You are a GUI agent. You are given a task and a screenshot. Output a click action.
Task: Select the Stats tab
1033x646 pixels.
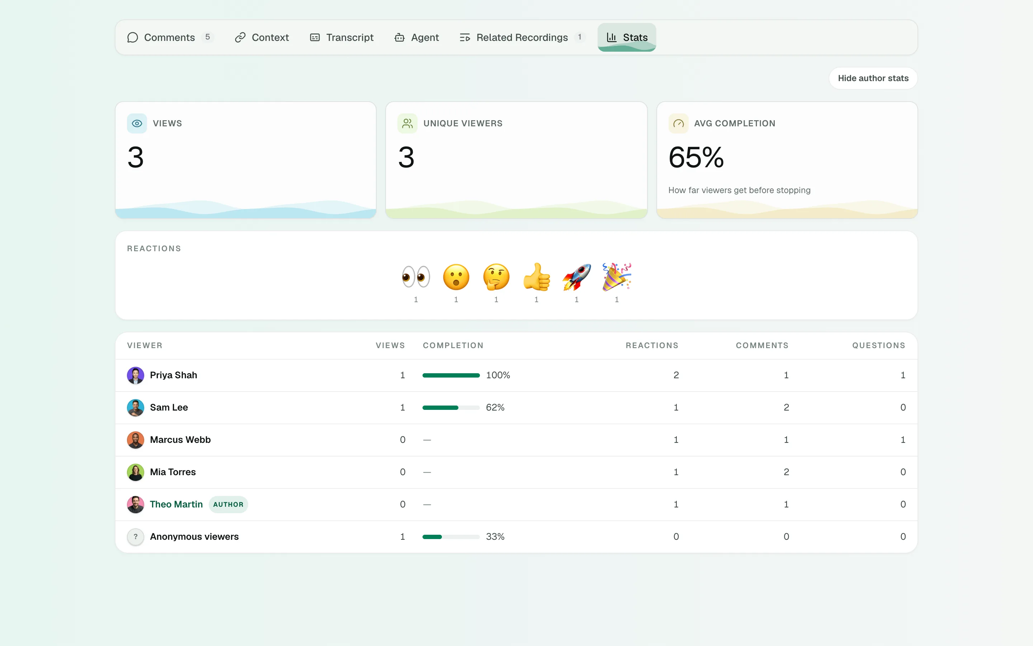click(627, 37)
